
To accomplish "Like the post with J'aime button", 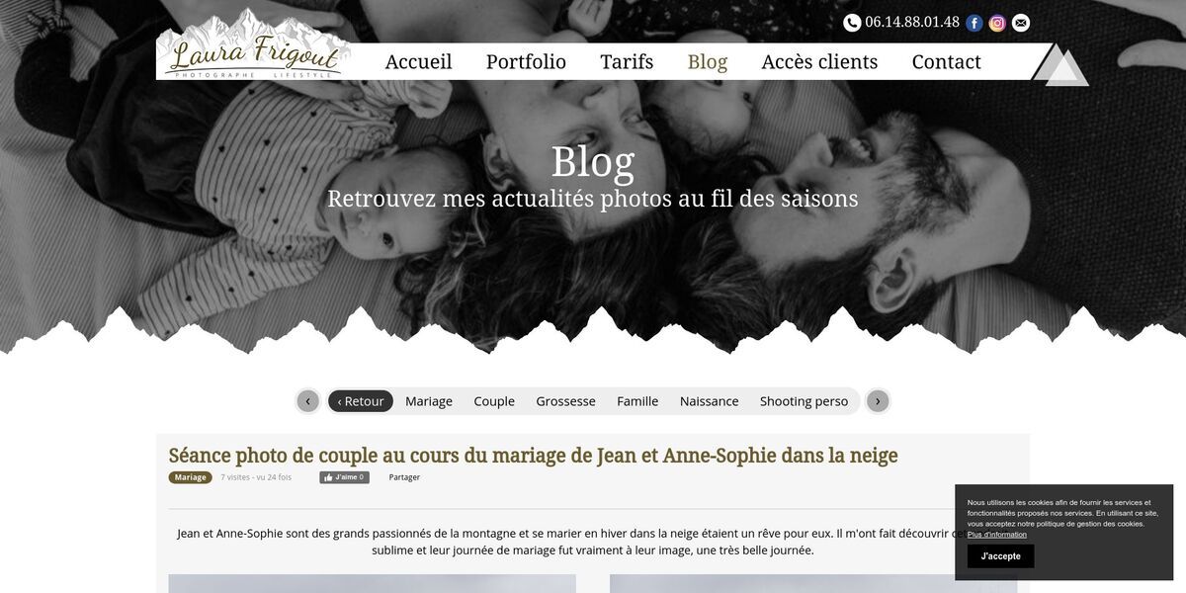I will point(344,477).
